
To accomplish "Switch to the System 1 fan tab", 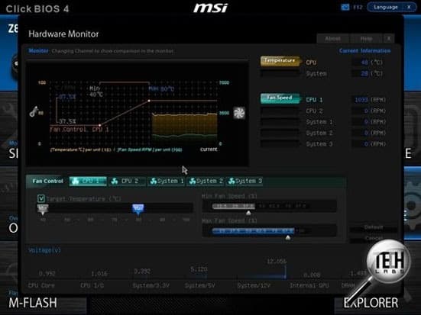I will (167, 182).
